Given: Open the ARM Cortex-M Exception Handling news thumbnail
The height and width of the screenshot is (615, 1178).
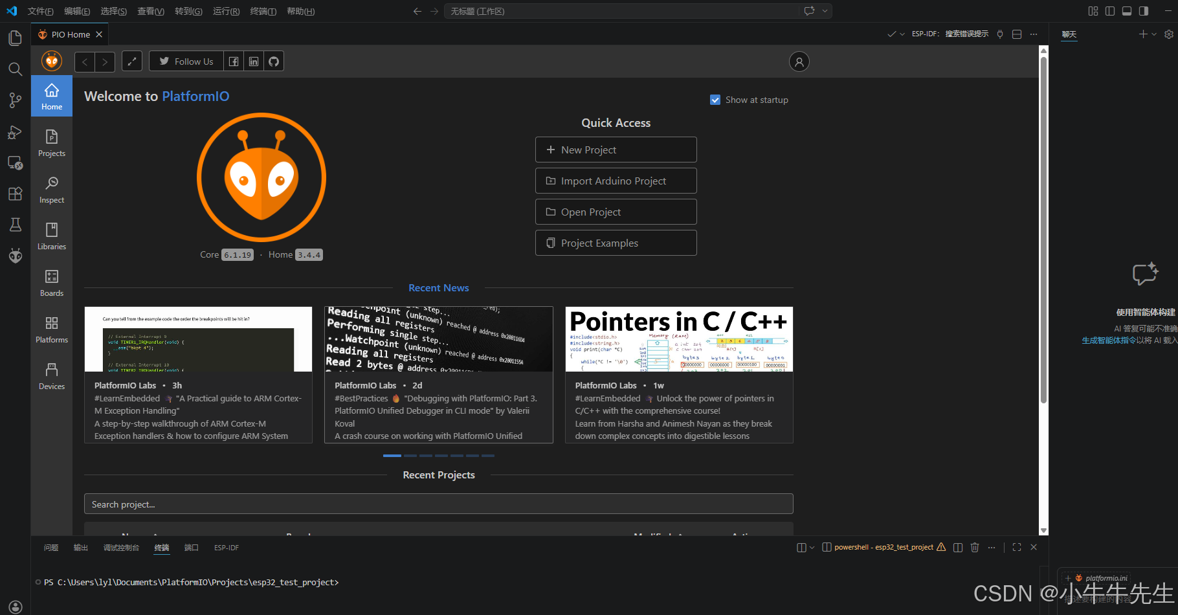Looking at the screenshot, I should pos(198,339).
